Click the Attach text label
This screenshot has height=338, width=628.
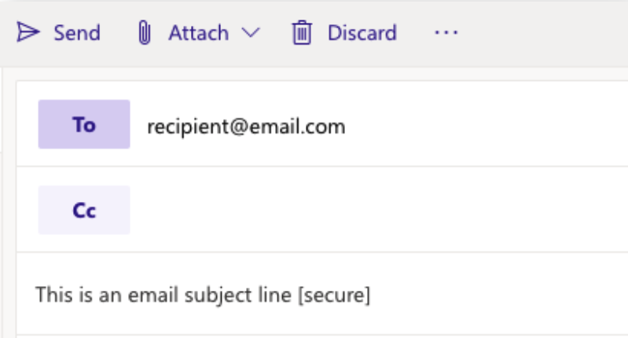tap(199, 33)
